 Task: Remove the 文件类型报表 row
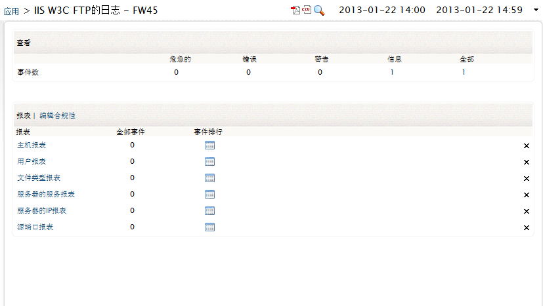(527, 178)
